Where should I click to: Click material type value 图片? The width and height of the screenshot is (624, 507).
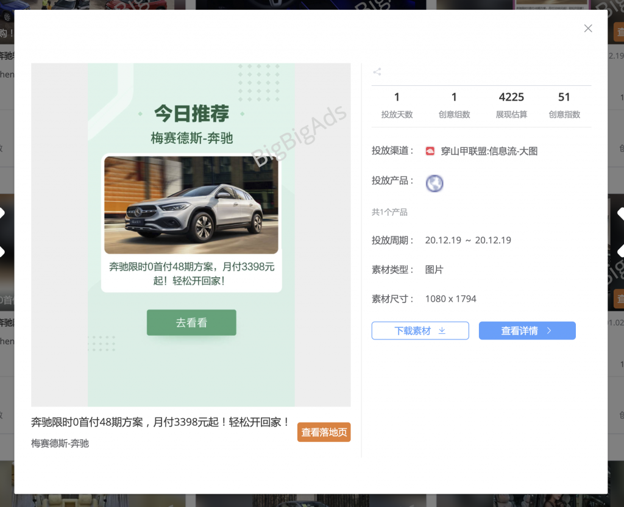coord(434,270)
